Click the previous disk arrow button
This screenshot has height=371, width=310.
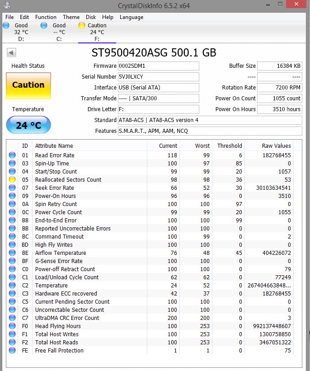[x=11, y=52]
